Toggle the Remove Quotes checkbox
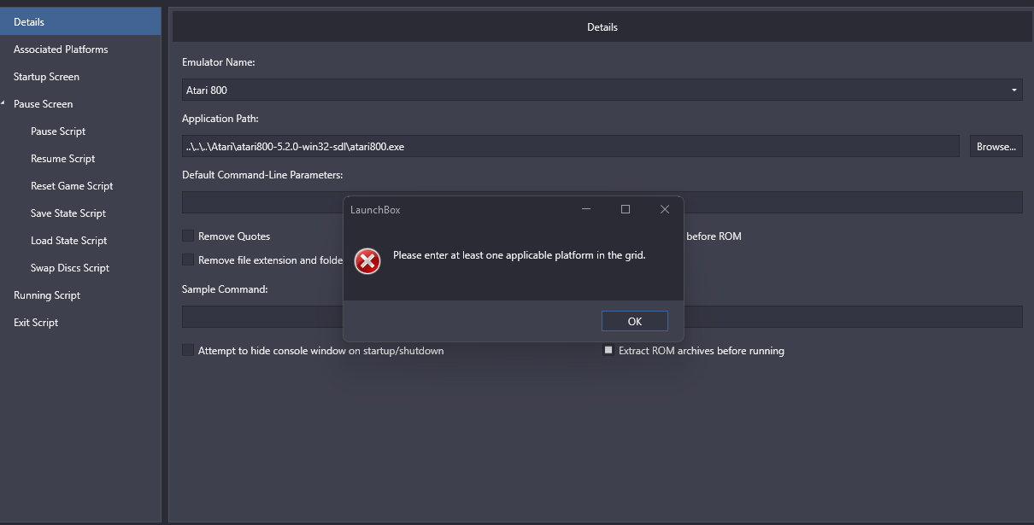 tap(188, 236)
